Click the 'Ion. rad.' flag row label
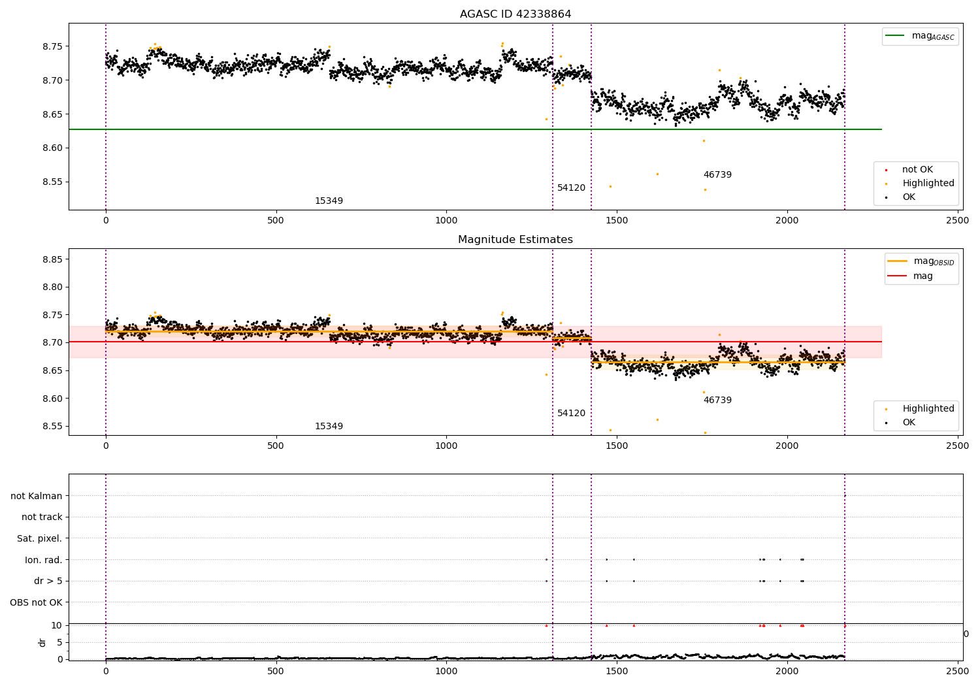Screen dimensions: 980x686 click(44, 560)
